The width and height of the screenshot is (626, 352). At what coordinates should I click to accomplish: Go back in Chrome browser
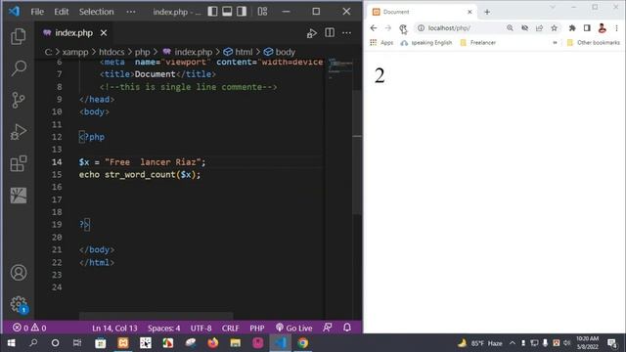(374, 28)
